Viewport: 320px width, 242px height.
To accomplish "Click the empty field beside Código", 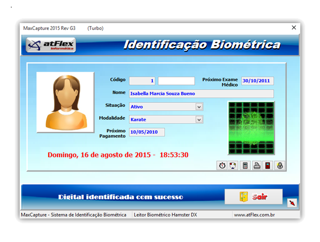I will 176,81.
